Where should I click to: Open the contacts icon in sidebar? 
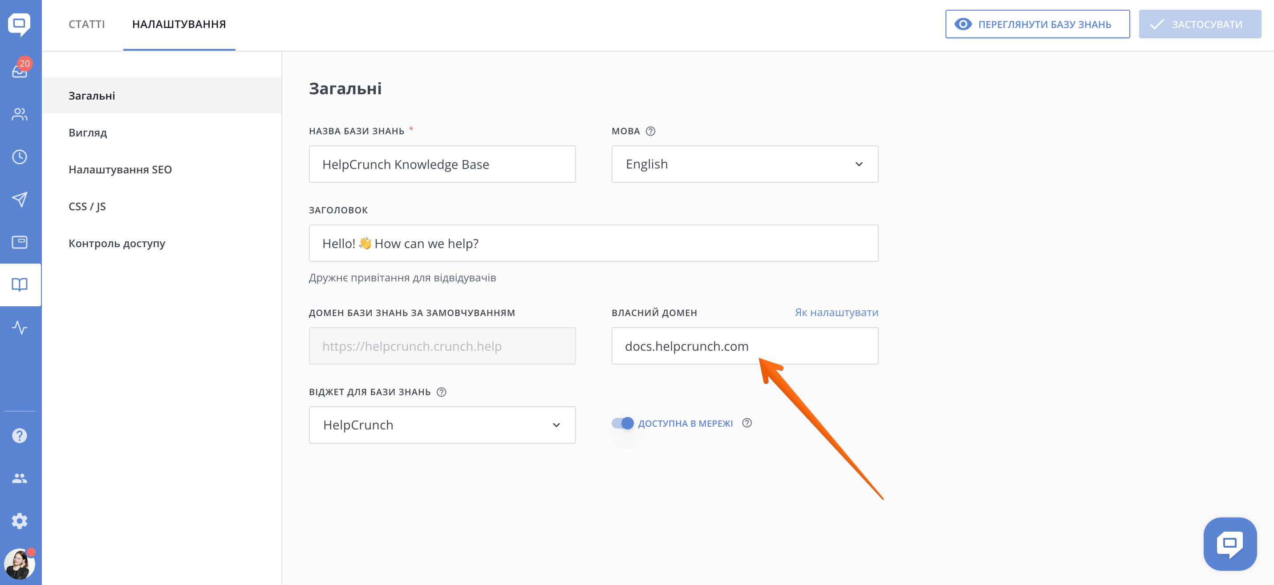click(20, 114)
